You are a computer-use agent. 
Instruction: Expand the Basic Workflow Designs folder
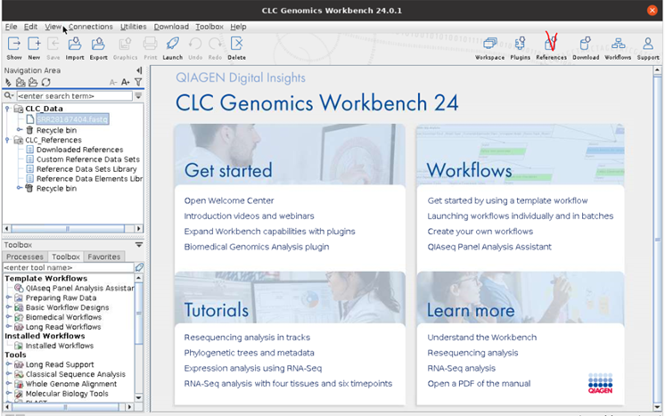click(x=8, y=307)
